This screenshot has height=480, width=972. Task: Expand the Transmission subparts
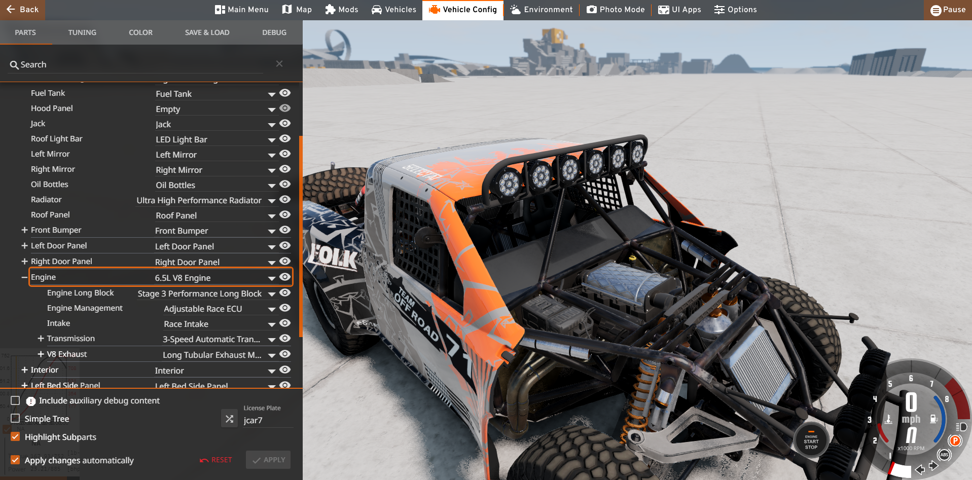click(41, 338)
